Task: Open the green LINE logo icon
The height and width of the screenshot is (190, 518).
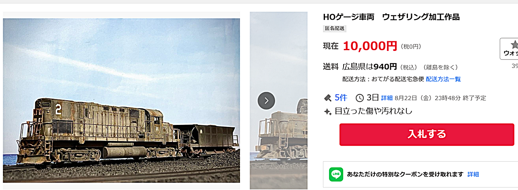Action: click(336, 174)
